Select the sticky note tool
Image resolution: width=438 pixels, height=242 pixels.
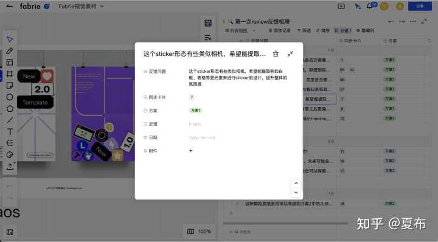click(x=10, y=85)
